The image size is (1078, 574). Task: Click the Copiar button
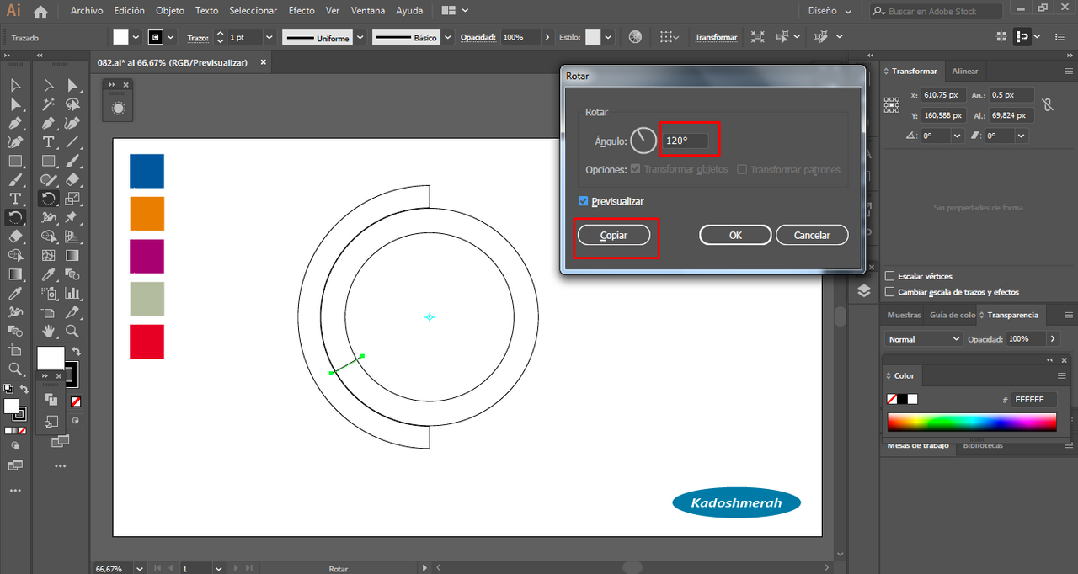click(614, 235)
